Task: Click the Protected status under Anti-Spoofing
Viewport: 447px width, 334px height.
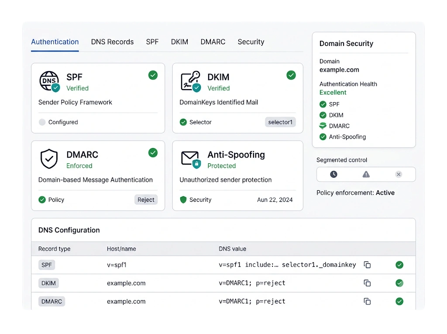Action: (x=221, y=166)
